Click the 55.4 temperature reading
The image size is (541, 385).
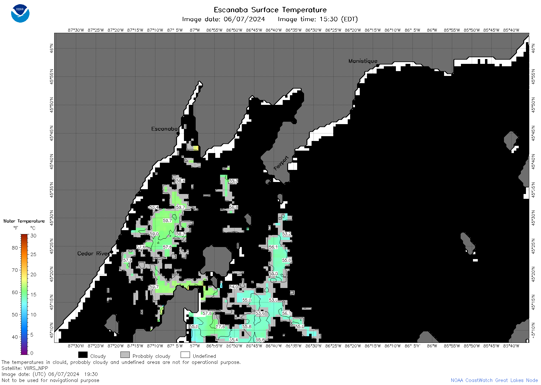(x=234, y=340)
